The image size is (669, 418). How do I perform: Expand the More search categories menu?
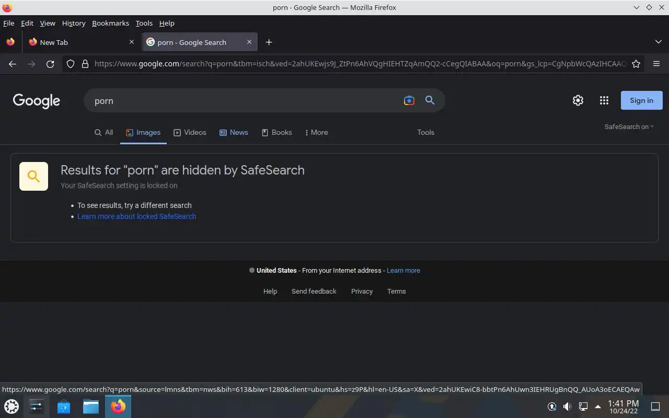click(x=316, y=132)
